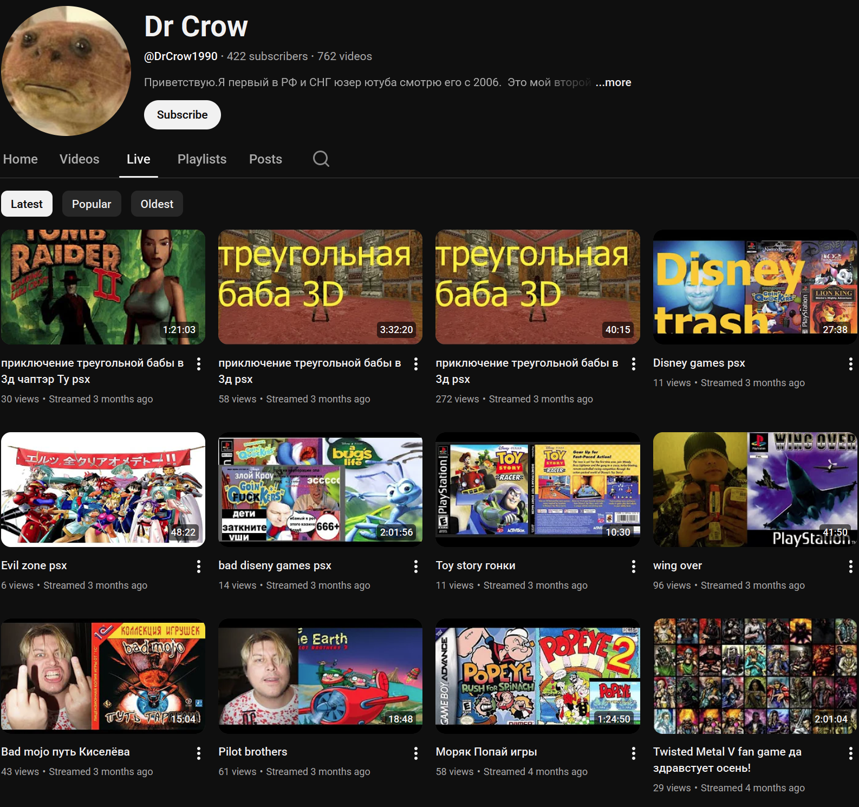Click the Dr Crow channel avatar
The image size is (859, 807).
(x=66, y=71)
